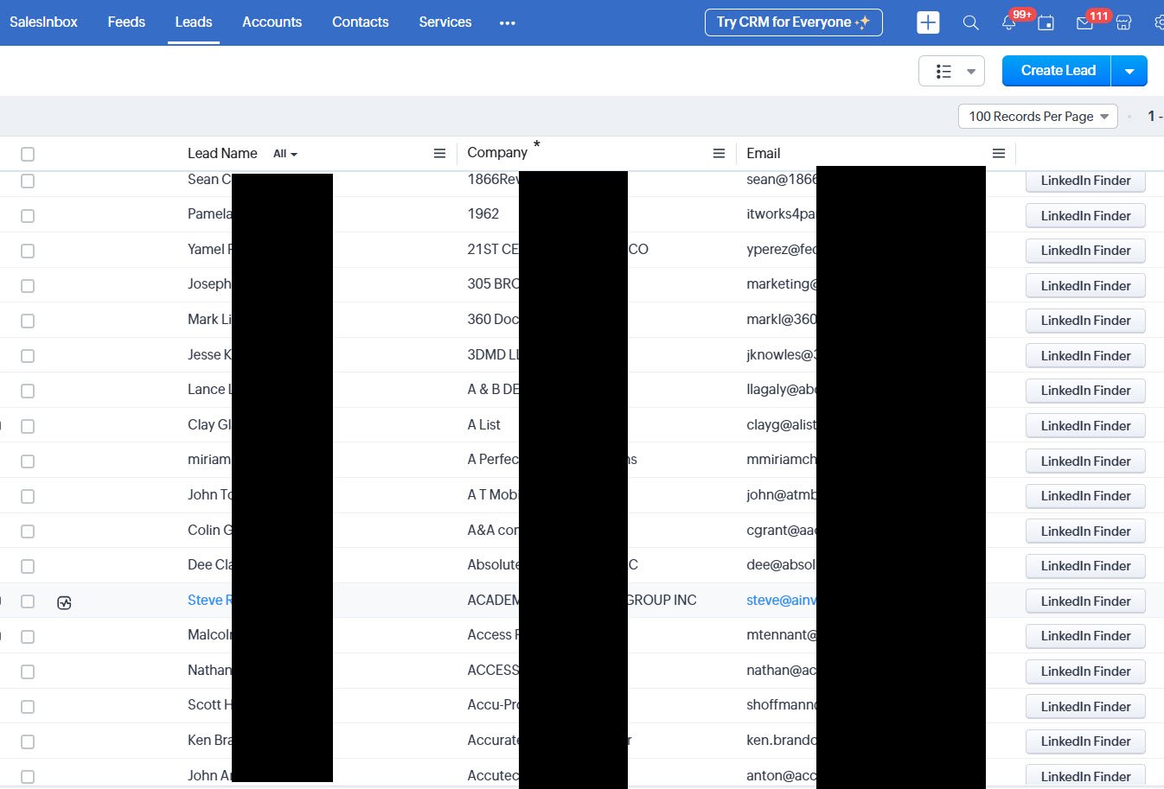
Task: Open the notifications bell icon
Action: tap(1008, 23)
